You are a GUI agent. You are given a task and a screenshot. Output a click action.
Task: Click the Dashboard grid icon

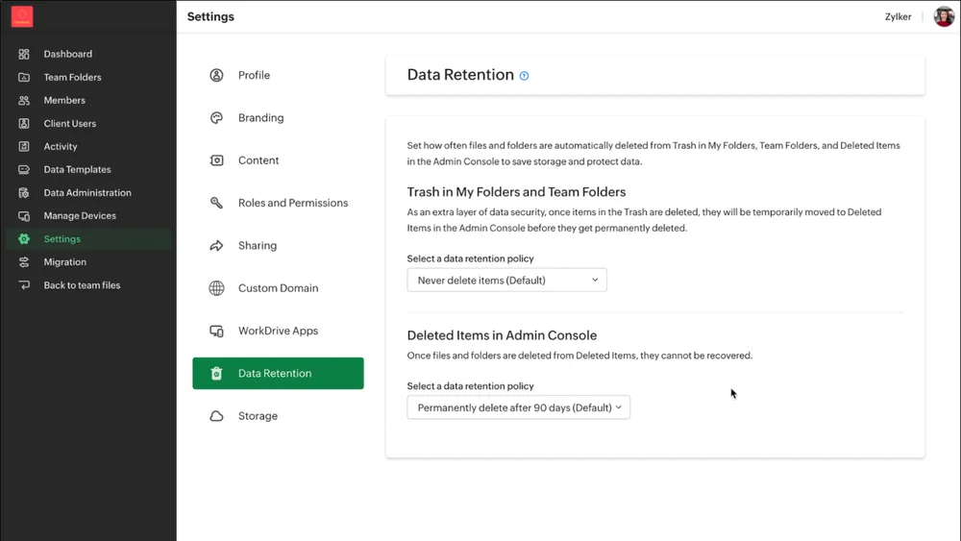24,54
